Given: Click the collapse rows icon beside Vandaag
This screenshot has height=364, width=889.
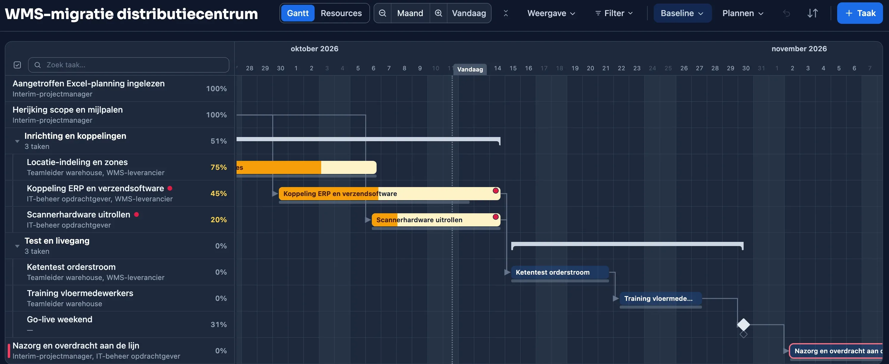Looking at the screenshot, I should [x=506, y=13].
